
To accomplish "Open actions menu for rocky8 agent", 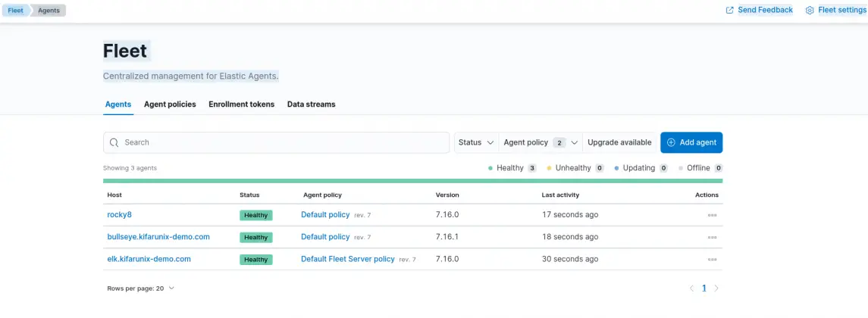I will click(712, 215).
